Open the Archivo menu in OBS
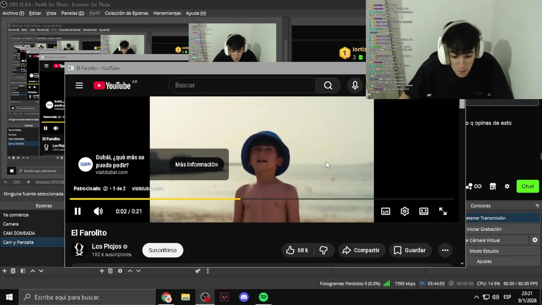The width and height of the screenshot is (542, 305). (13, 13)
